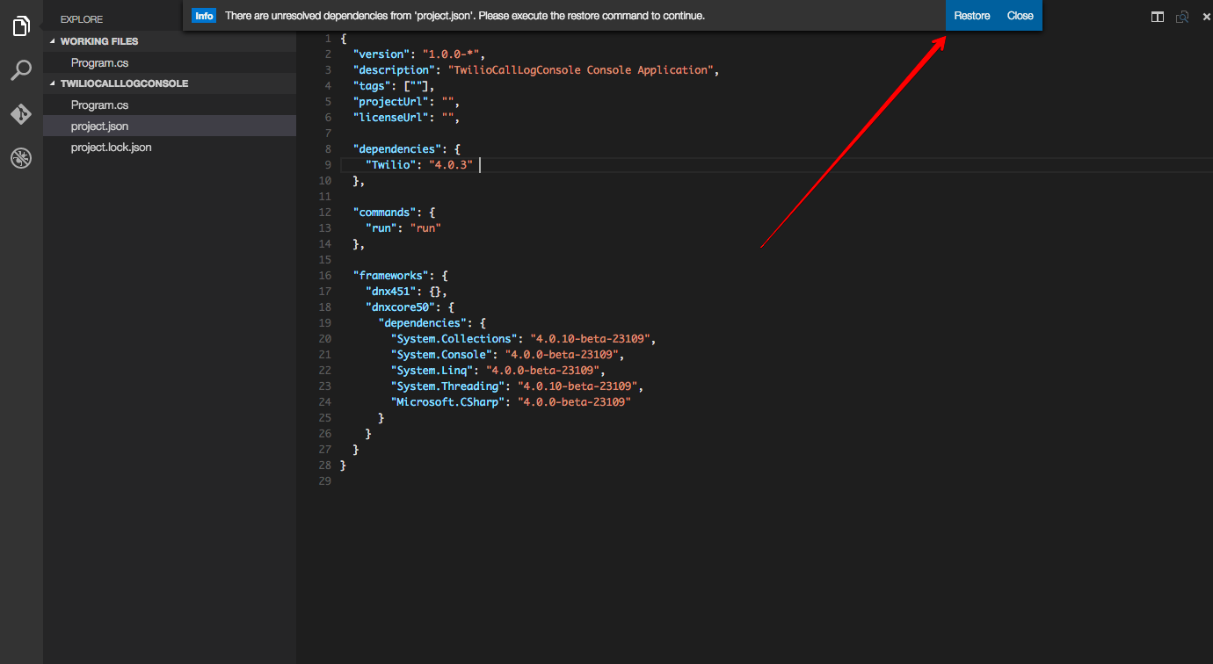Viewport: 1213px width, 664px height.
Task: Select project.json in the file tree
Action: [x=170, y=126]
